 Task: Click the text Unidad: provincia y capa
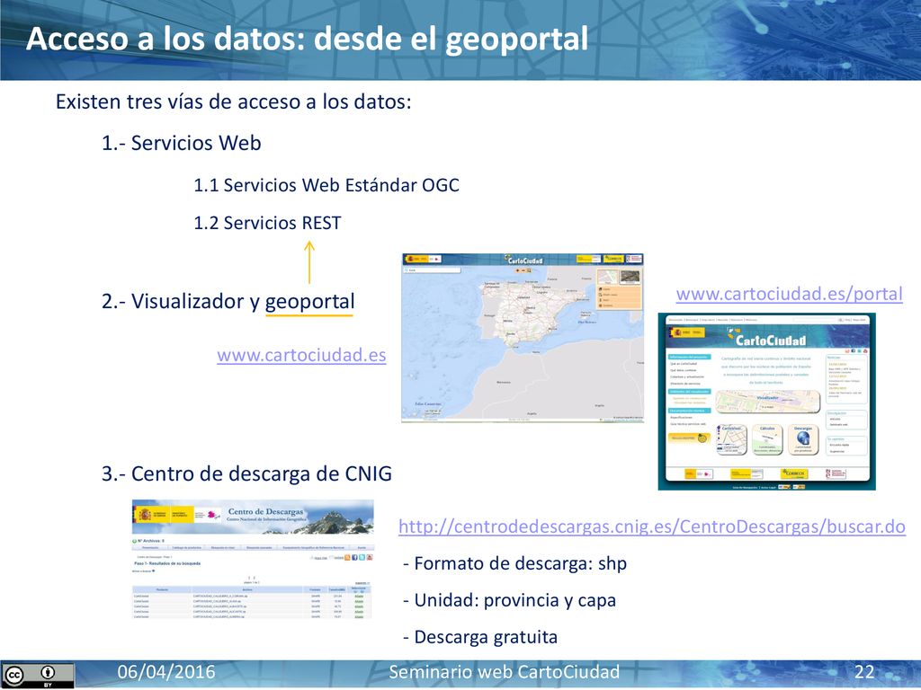click(509, 600)
